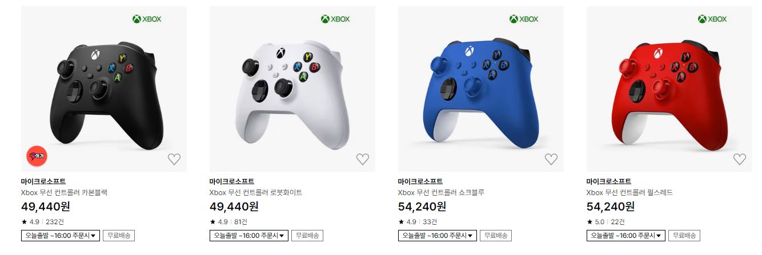
Task: Click 무료배송 tag under Carbon Black controller
Action: click(x=119, y=236)
